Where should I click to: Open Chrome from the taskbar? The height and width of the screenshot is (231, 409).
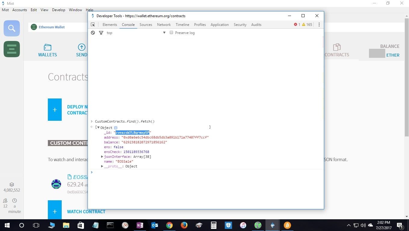tap(169, 225)
